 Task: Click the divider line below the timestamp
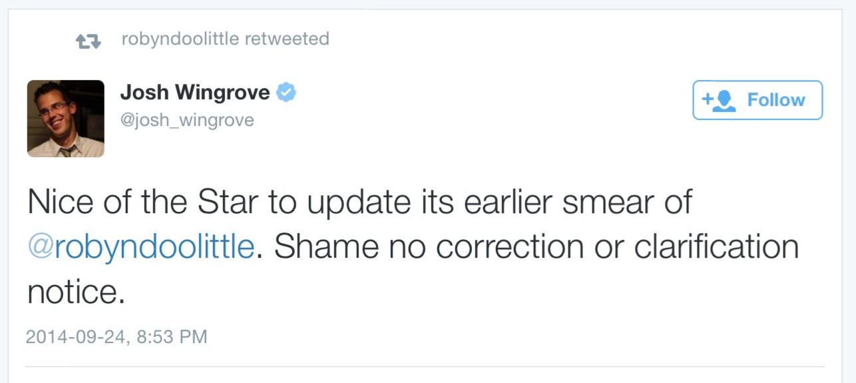click(425, 367)
